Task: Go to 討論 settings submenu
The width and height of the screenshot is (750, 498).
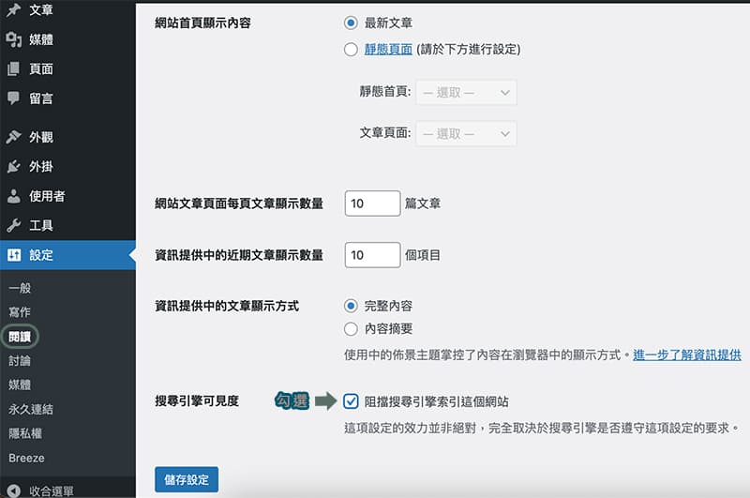Action: [20, 361]
